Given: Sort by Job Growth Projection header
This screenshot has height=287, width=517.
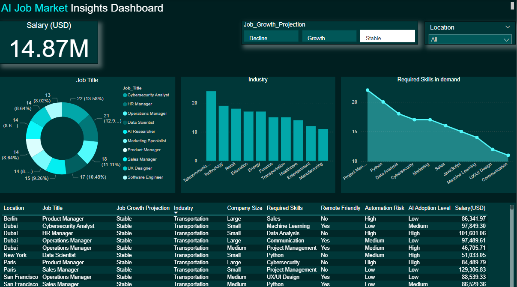Looking at the screenshot, I should click(x=143, y=208).
